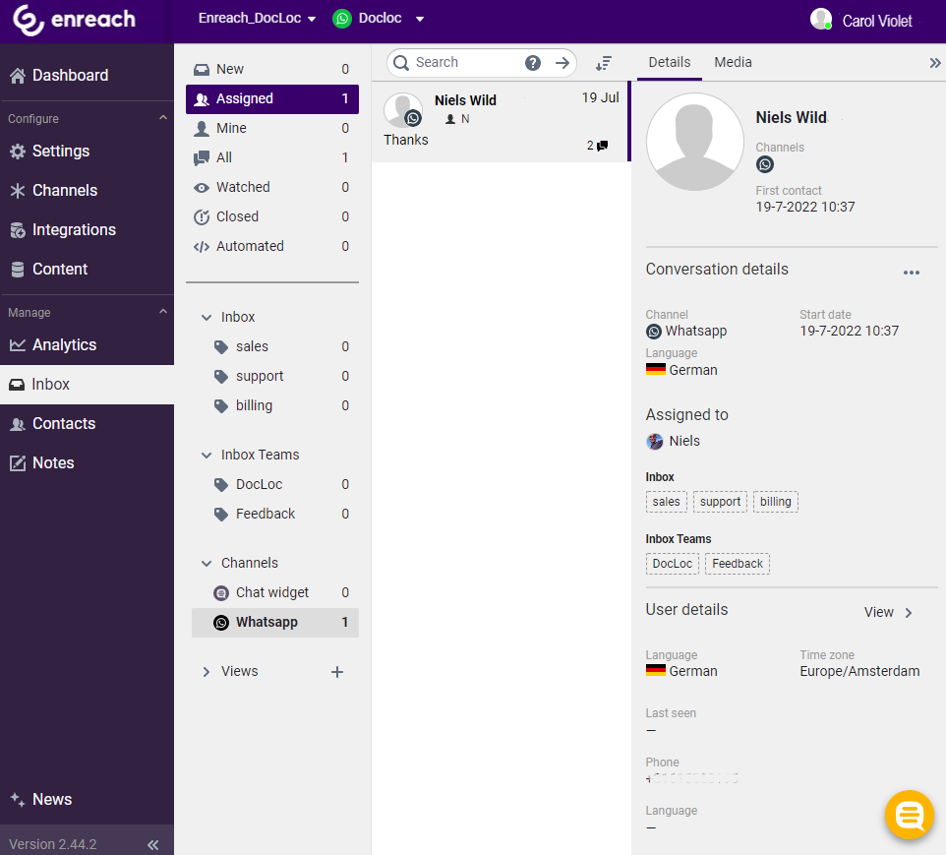Click View link in User details
The image size is (946, 855).
[888, 612]
